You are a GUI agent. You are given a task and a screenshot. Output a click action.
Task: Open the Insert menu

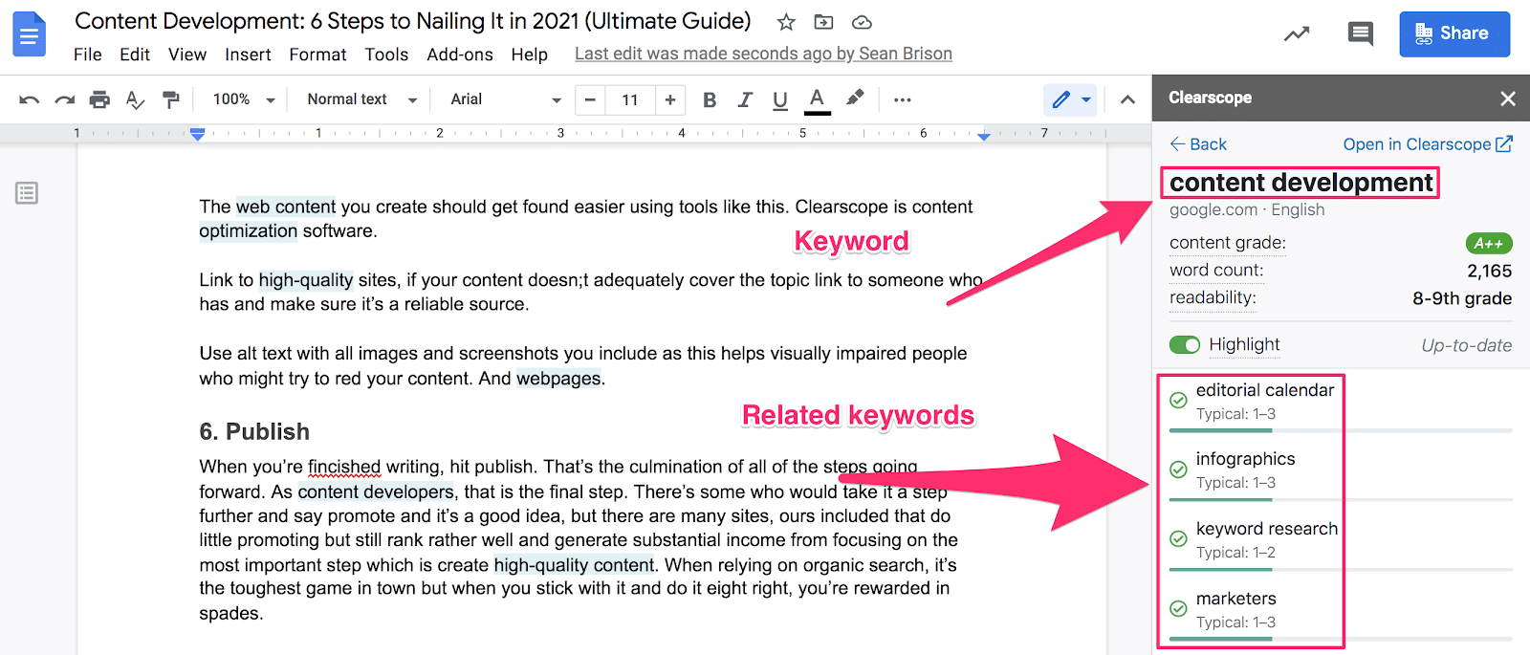pos(249,55)
